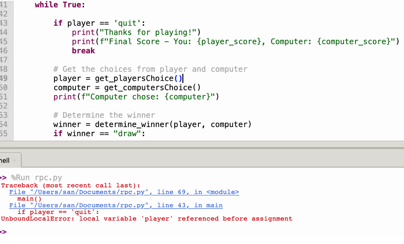Click the 'Traceback (most recent call last)' line
The width and height of the screenshot is (404, 244).
[x=70, y=185]
